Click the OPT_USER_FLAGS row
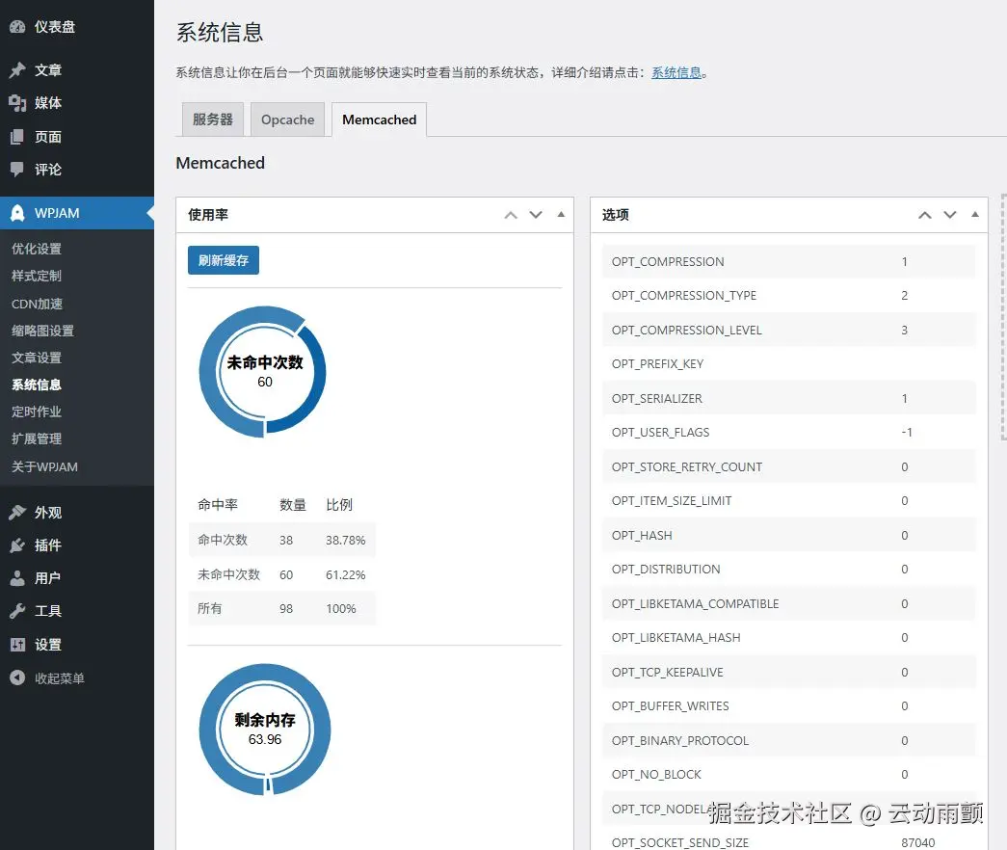 point(788,433)
